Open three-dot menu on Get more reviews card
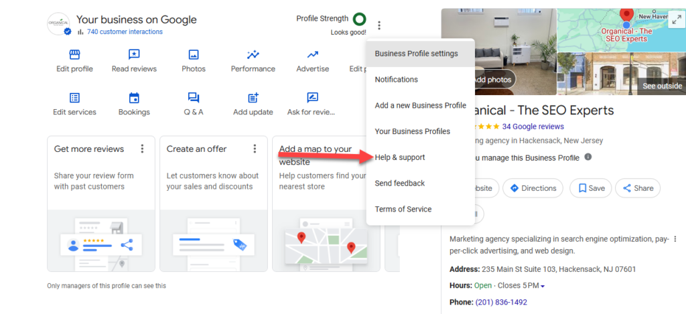Screen dimensions: 686x314 click(x=142, y=149)
